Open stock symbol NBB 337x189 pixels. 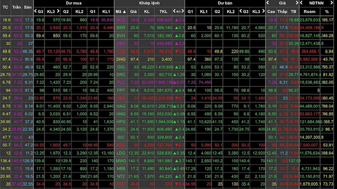(x=121, y=168)
